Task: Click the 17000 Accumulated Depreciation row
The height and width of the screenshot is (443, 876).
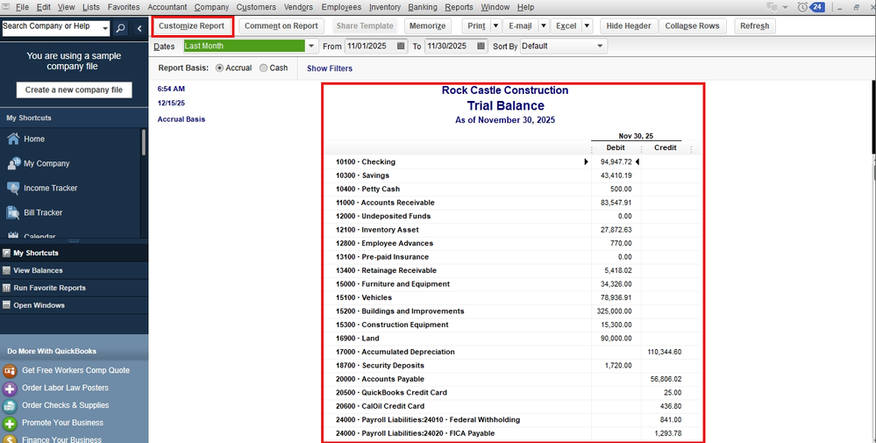Action: click(x=512, y=352)
